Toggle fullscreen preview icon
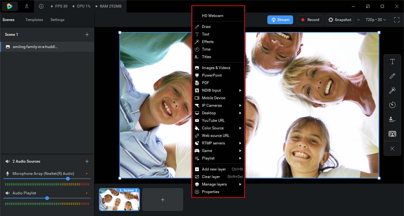404x216 pixels. pos(397,20)
